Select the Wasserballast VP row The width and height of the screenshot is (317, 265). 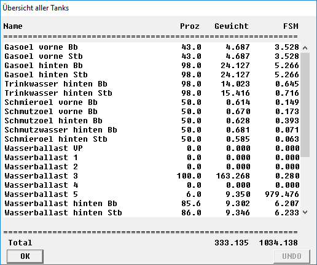(152, 148)
